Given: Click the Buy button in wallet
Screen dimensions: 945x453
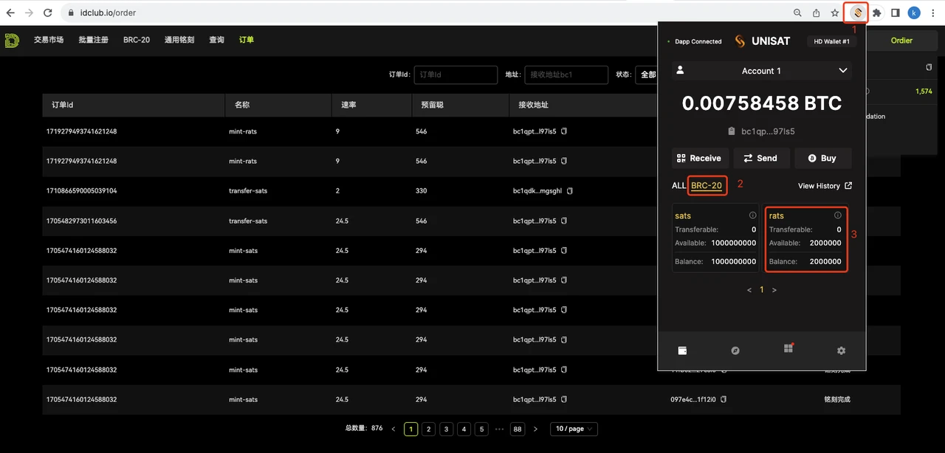Looking at the screenshot, I should click(823, 158).
